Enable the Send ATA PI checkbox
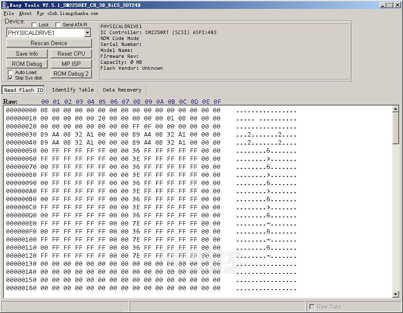The height and width of the screenshot is (313, 403). tap(58, 25)
